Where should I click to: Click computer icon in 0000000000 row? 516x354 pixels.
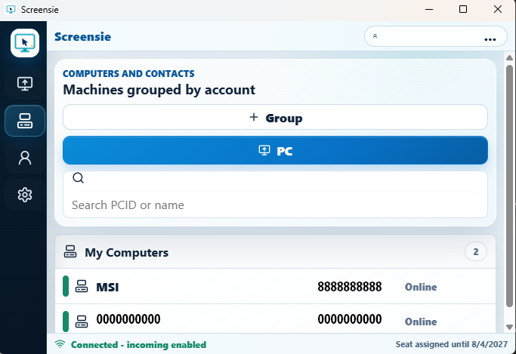pos(82,321)
